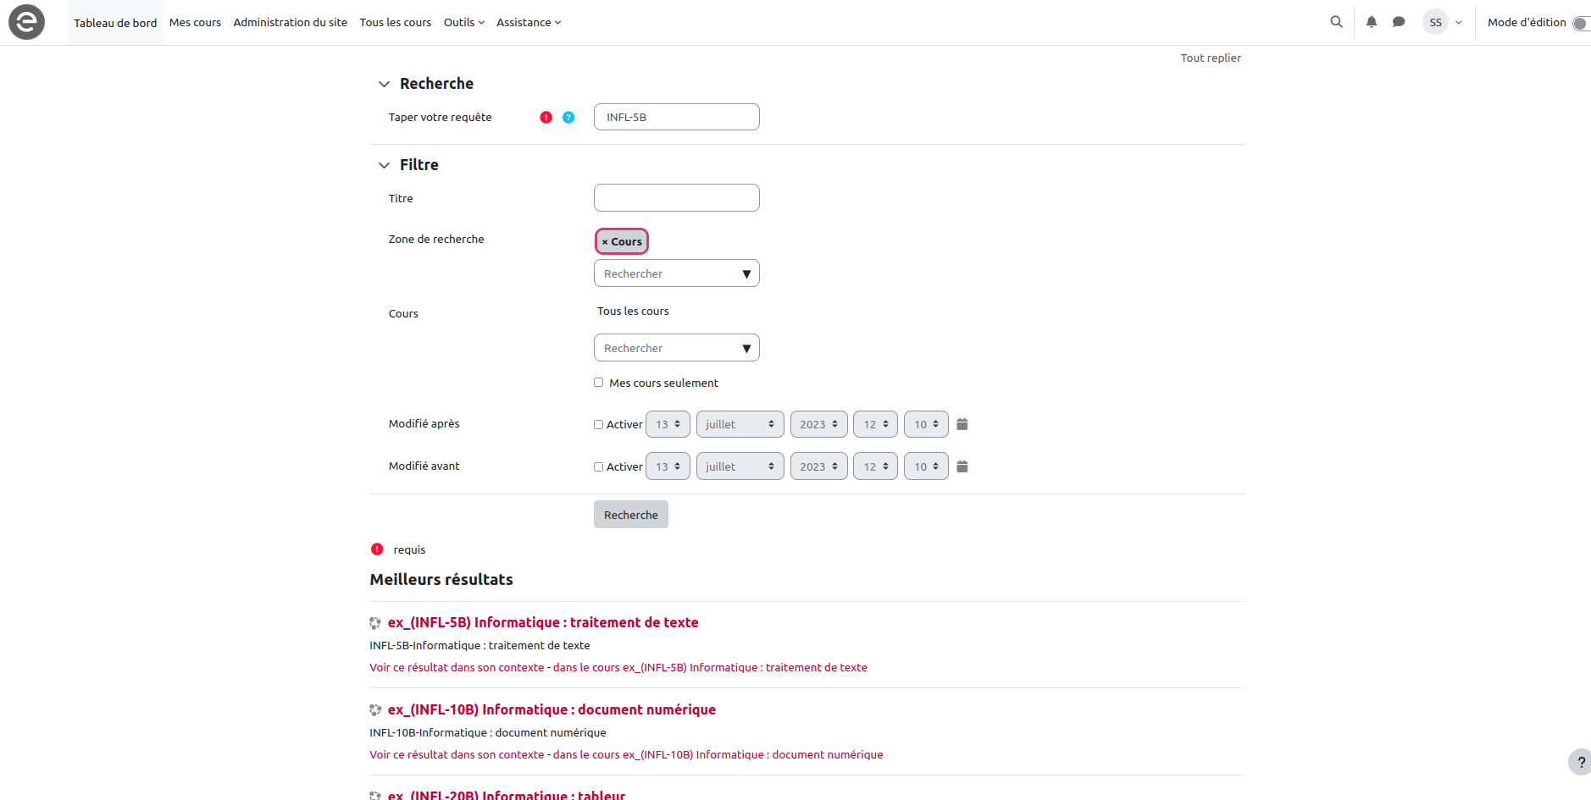Click the blue help icon beside query field

click(x=568, y=118)
